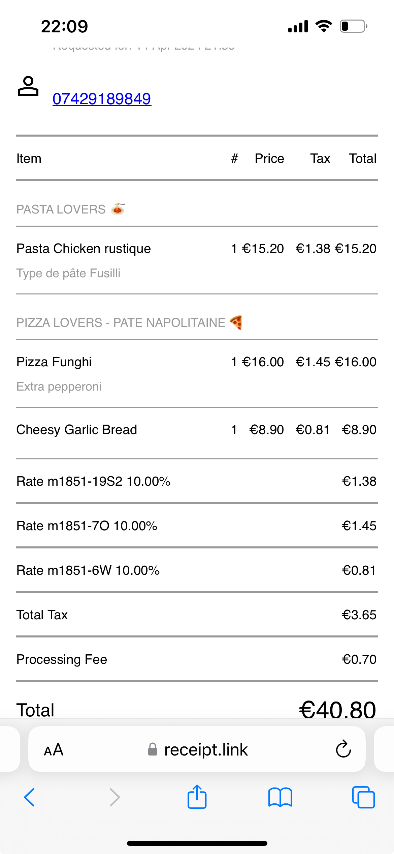The image size is (394, 854).
Task: Go forward with the right chevron
Action: click(115, 797)
